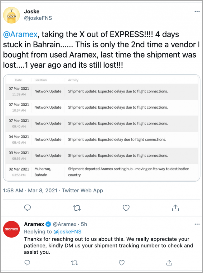This screenshot has height=273, width=203.
Task: Share Joske's tweet
Action: [175, 208]
